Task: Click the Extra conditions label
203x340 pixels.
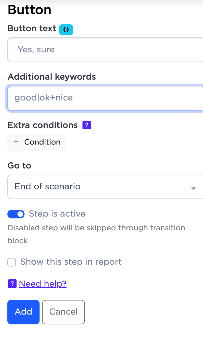Action: 43,125
